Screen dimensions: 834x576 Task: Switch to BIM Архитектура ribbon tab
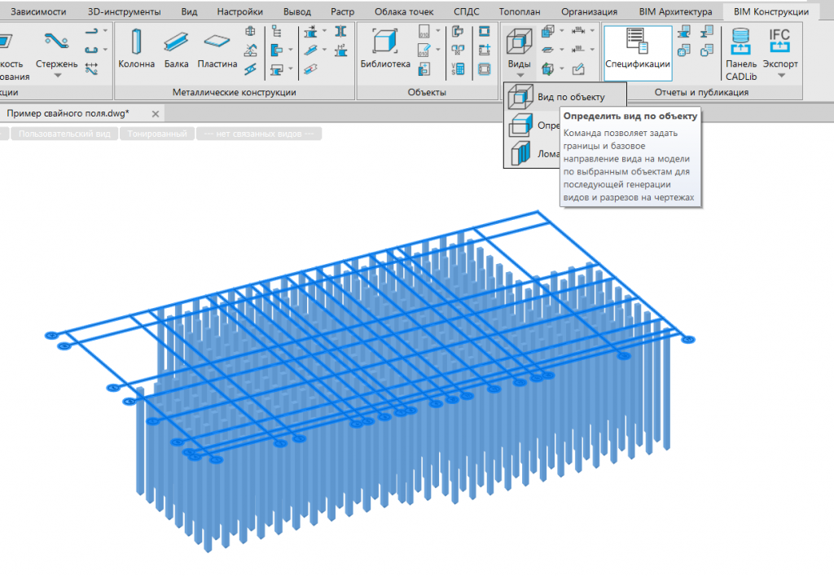coord(675,11)
